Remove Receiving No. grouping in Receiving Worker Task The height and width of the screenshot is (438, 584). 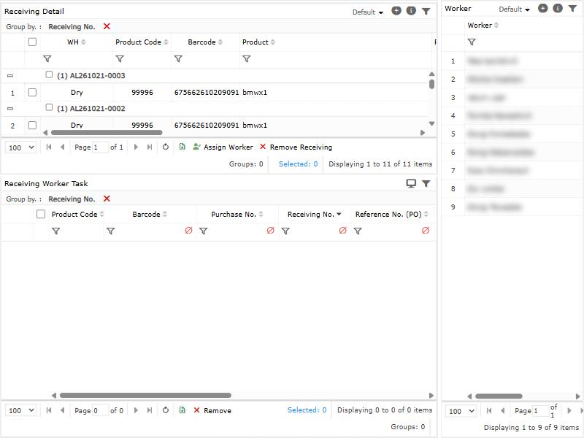pyautogui.click(x=107, y=199)
